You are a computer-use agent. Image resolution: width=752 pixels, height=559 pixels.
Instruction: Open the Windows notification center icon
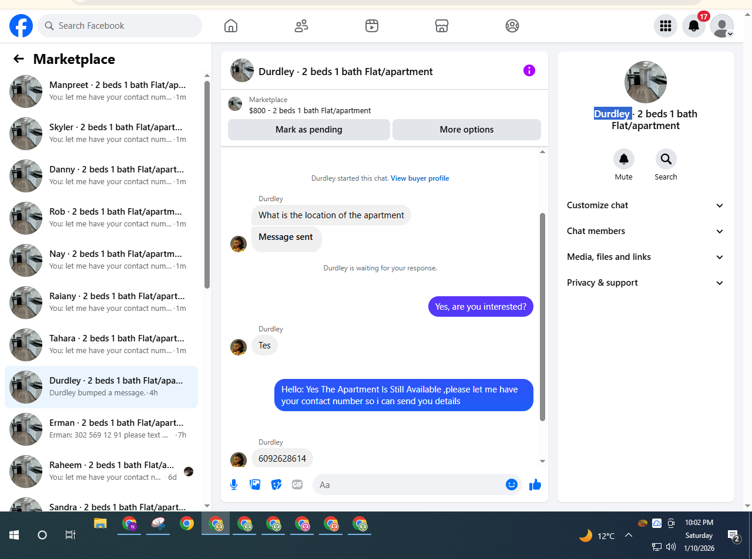pos(734,536)
